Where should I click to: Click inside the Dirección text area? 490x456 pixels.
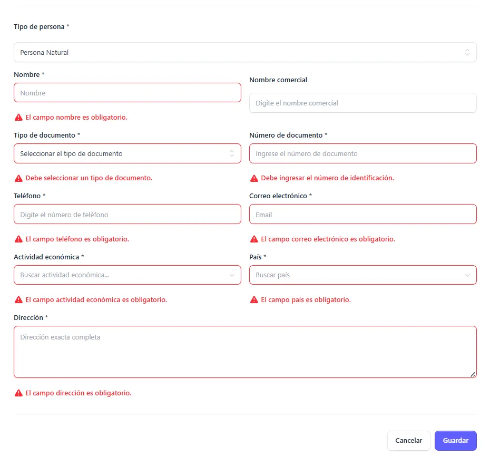click(x=245, y=352)
